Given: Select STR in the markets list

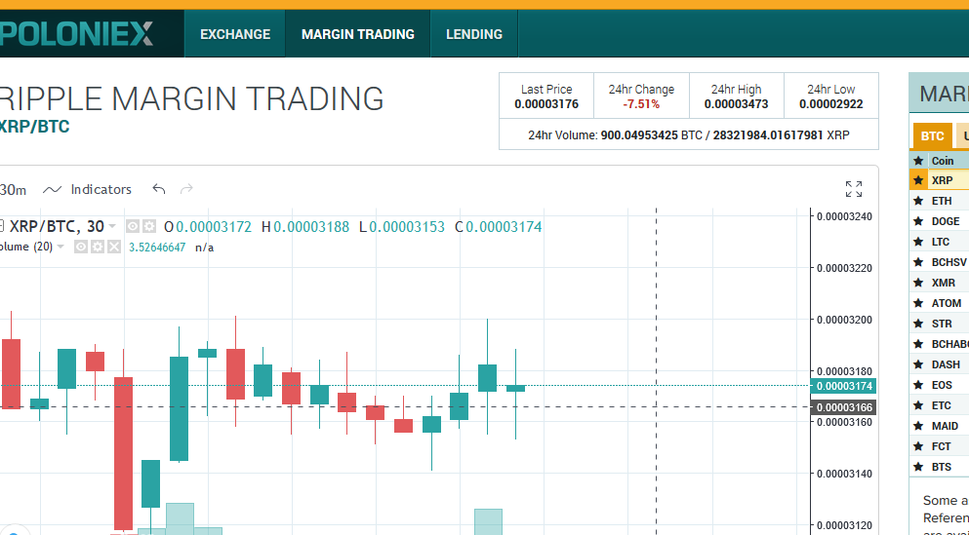Looking at the screenshot, I should coord(942,324).
